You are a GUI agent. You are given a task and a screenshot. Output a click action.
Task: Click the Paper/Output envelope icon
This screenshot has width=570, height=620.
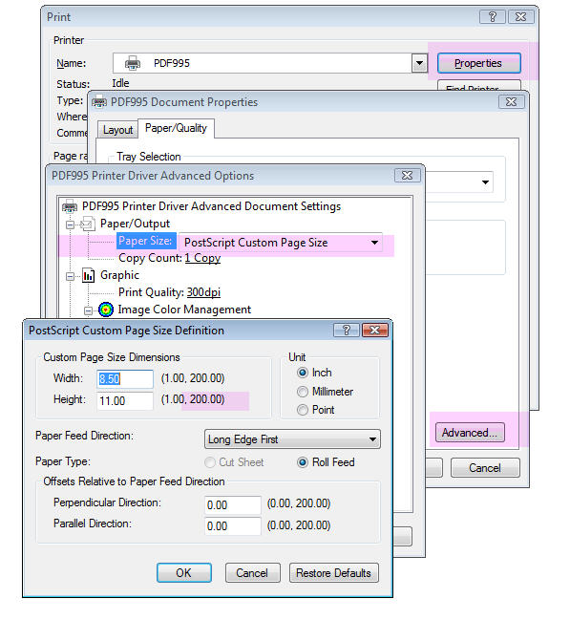(x=88, y=224)
